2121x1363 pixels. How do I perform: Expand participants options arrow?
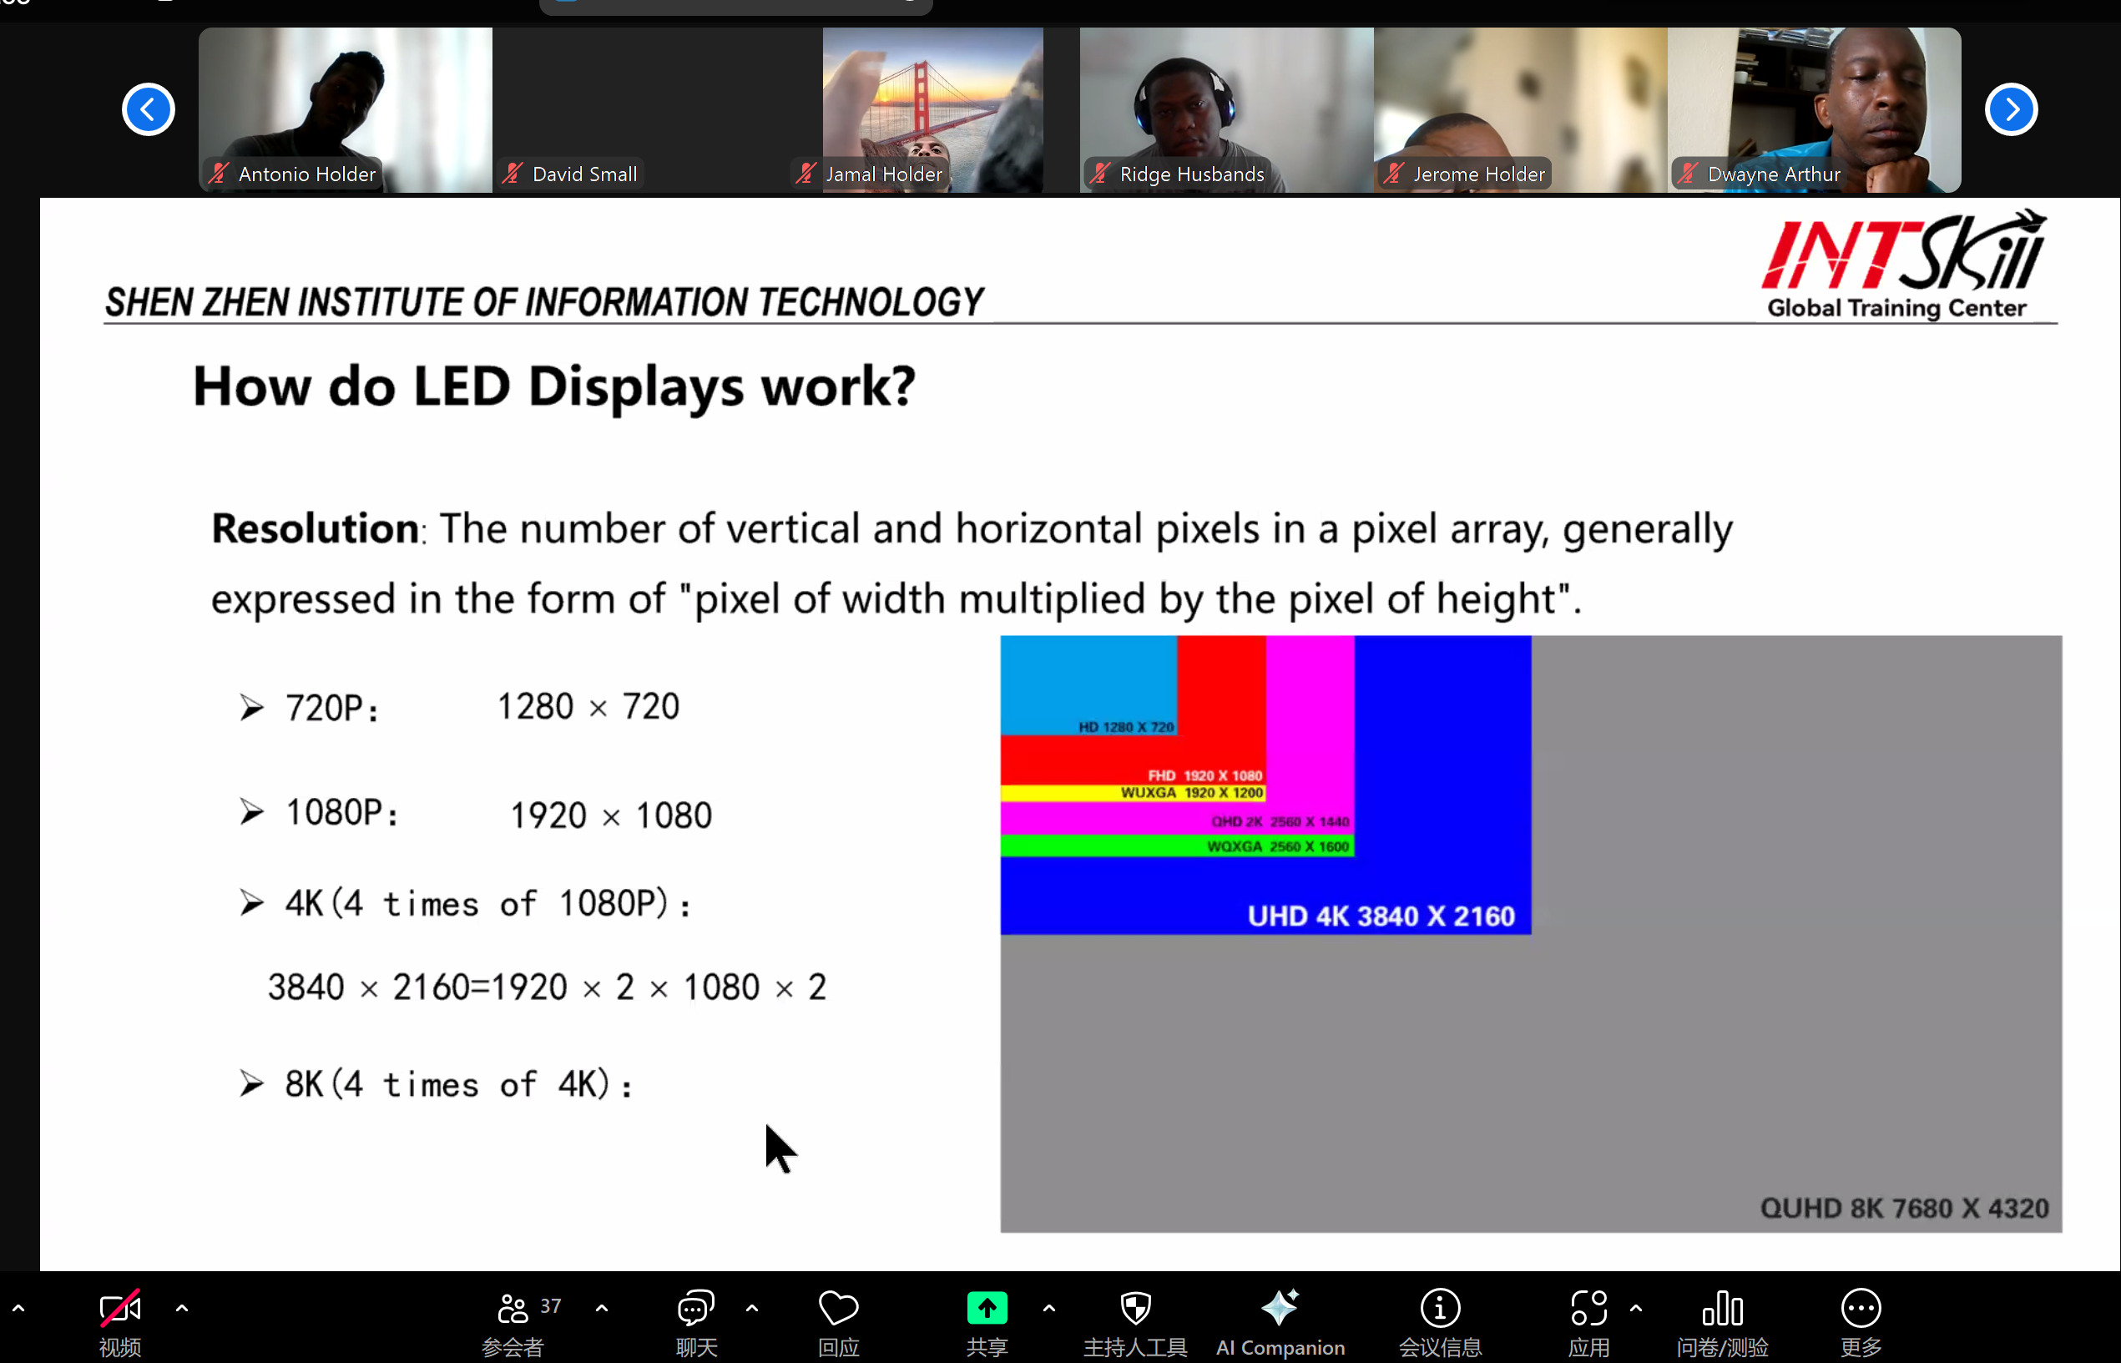click(602, 1307)
